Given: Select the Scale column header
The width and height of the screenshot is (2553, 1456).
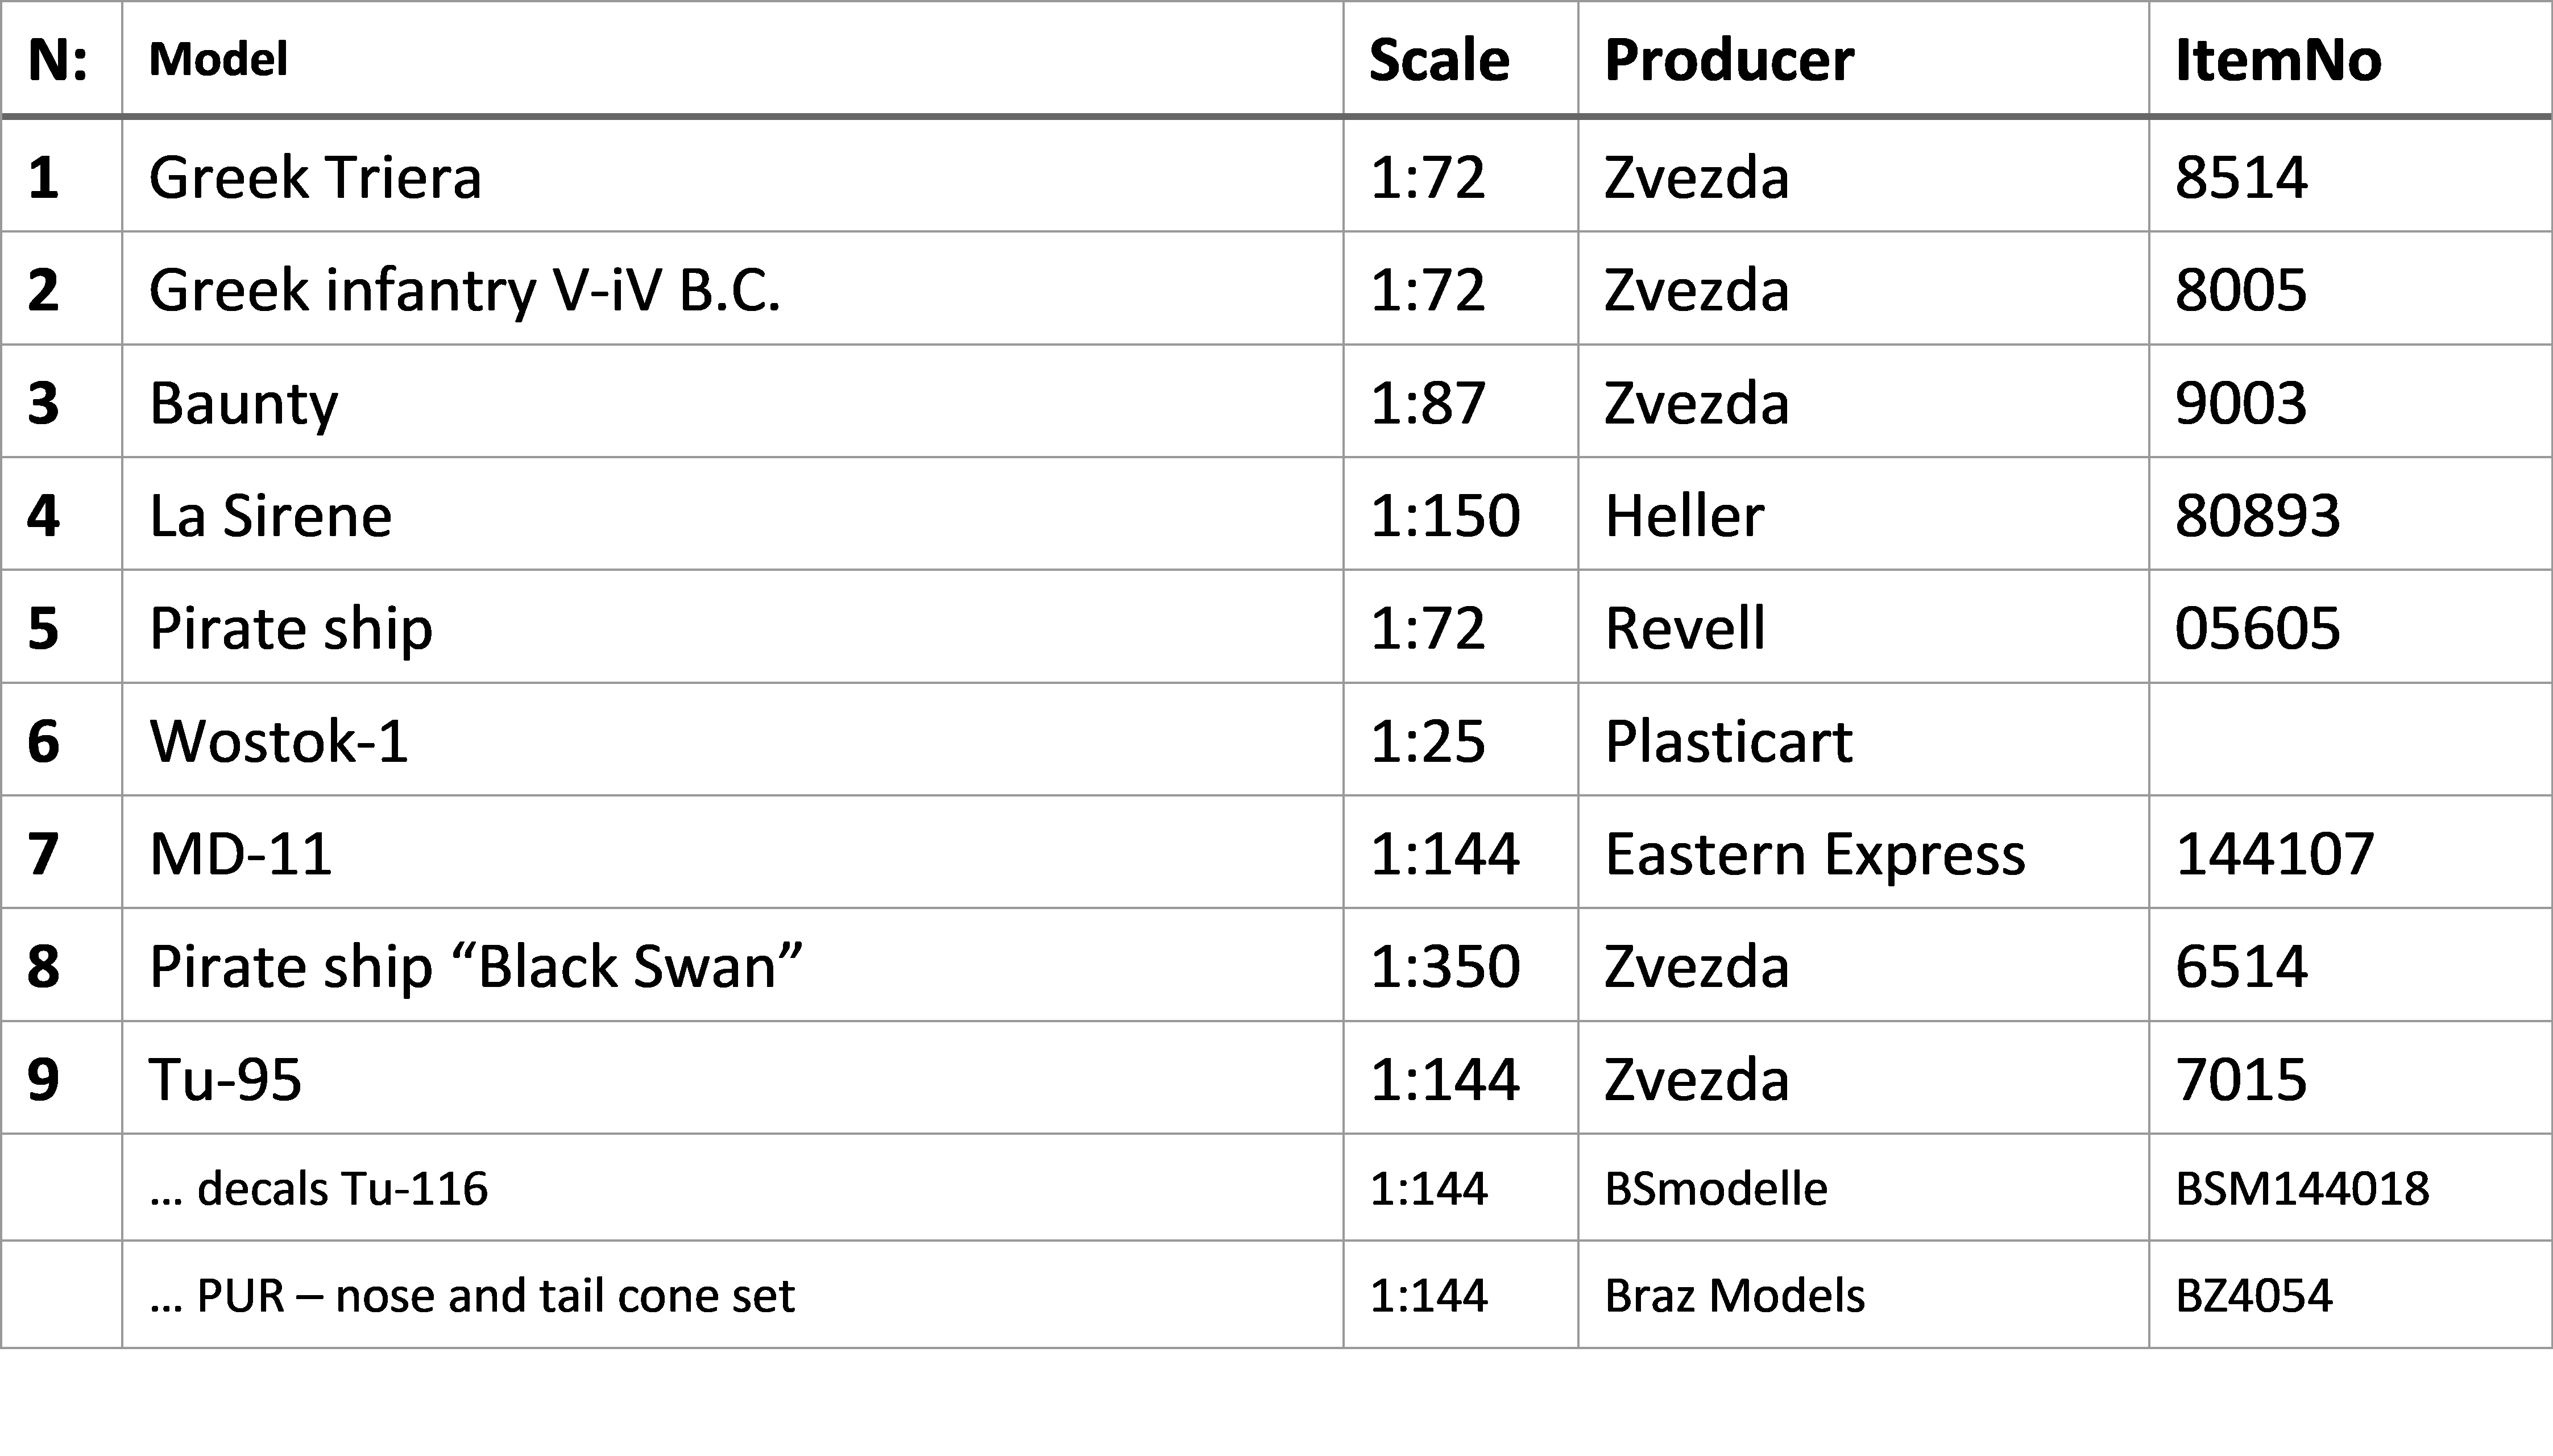Looking at the screenshot, I should pyautogui.click(x=1439, y=60).
